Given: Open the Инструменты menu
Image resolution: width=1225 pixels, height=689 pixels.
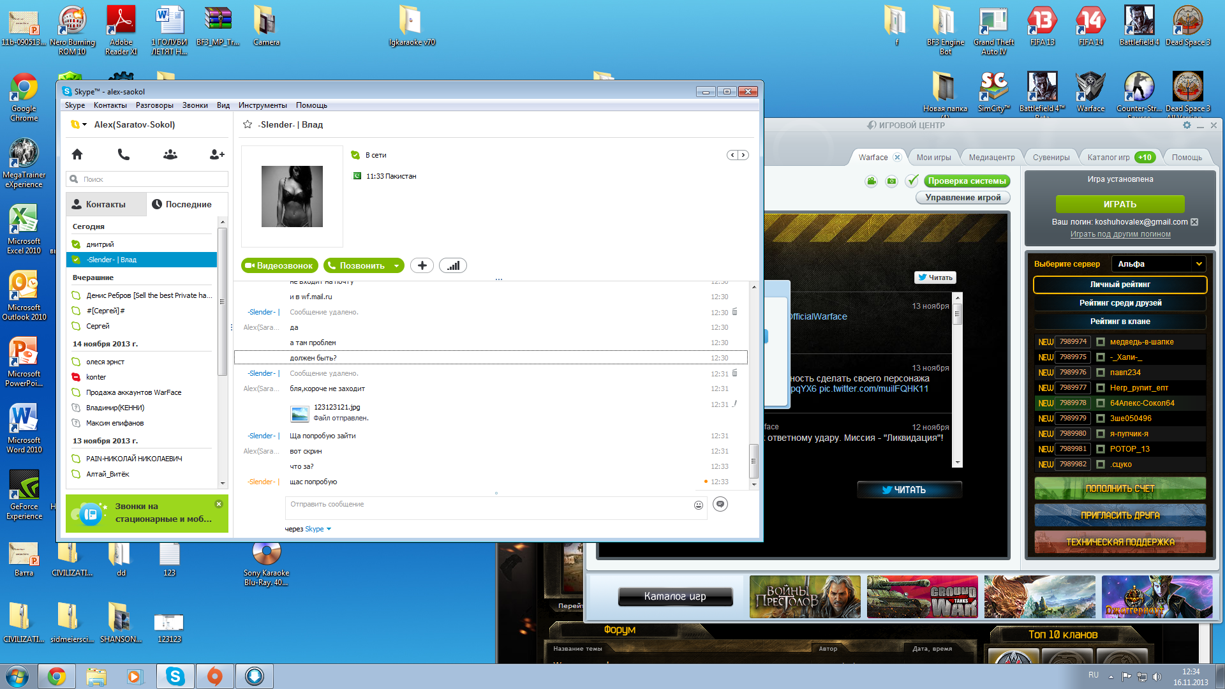Looking at the screenshot, I should [x=262, y=105].
